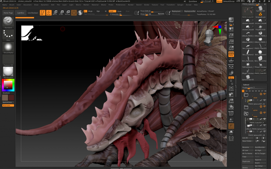Screen dimensions: 271x169
Task: Select the Standard brush thumbnail
Action: [8, 22]
